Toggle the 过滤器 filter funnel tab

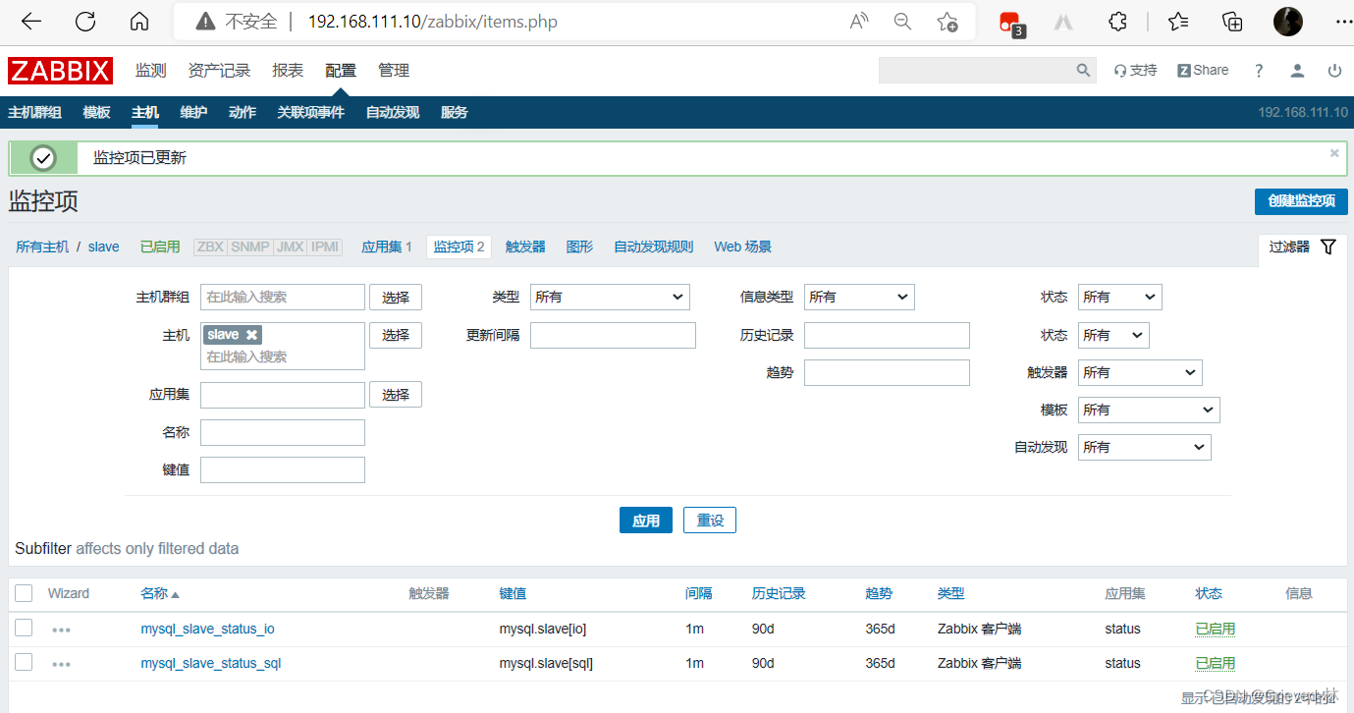(x=1302, y=247)
